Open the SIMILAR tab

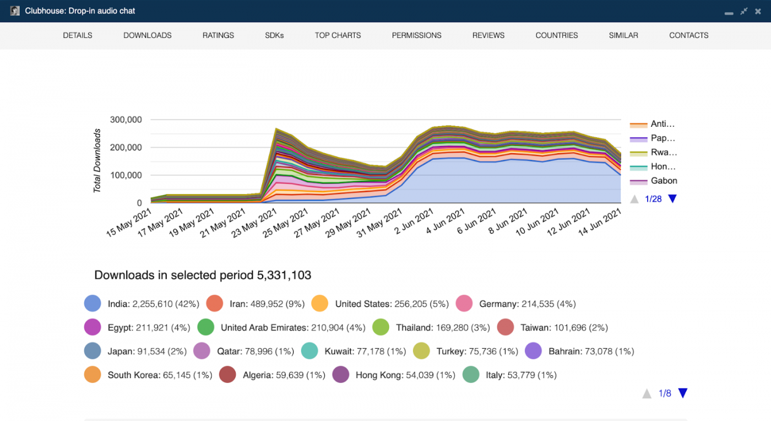click(623, 35)
